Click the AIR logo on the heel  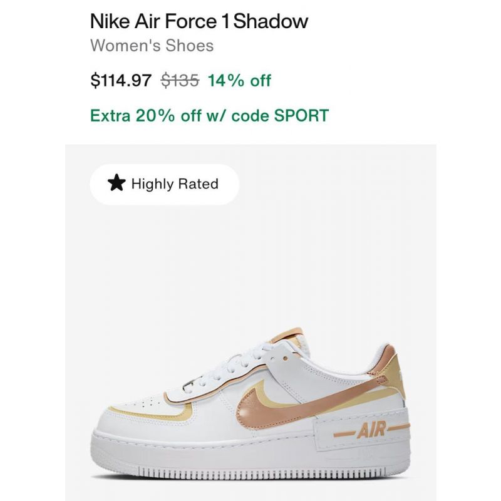tap(371, 430)
